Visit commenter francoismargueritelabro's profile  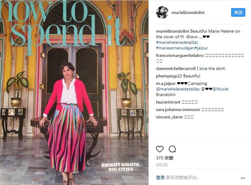180,55
